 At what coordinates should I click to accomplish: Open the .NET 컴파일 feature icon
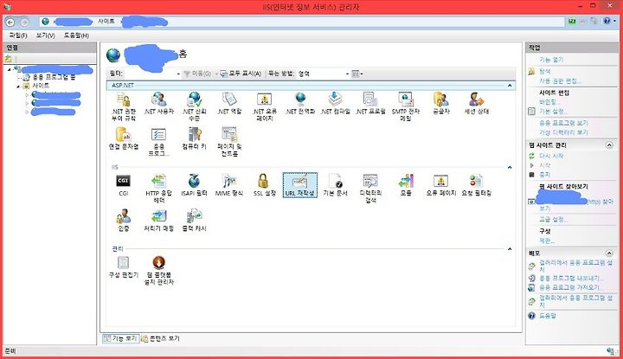[x=335, y=103]
